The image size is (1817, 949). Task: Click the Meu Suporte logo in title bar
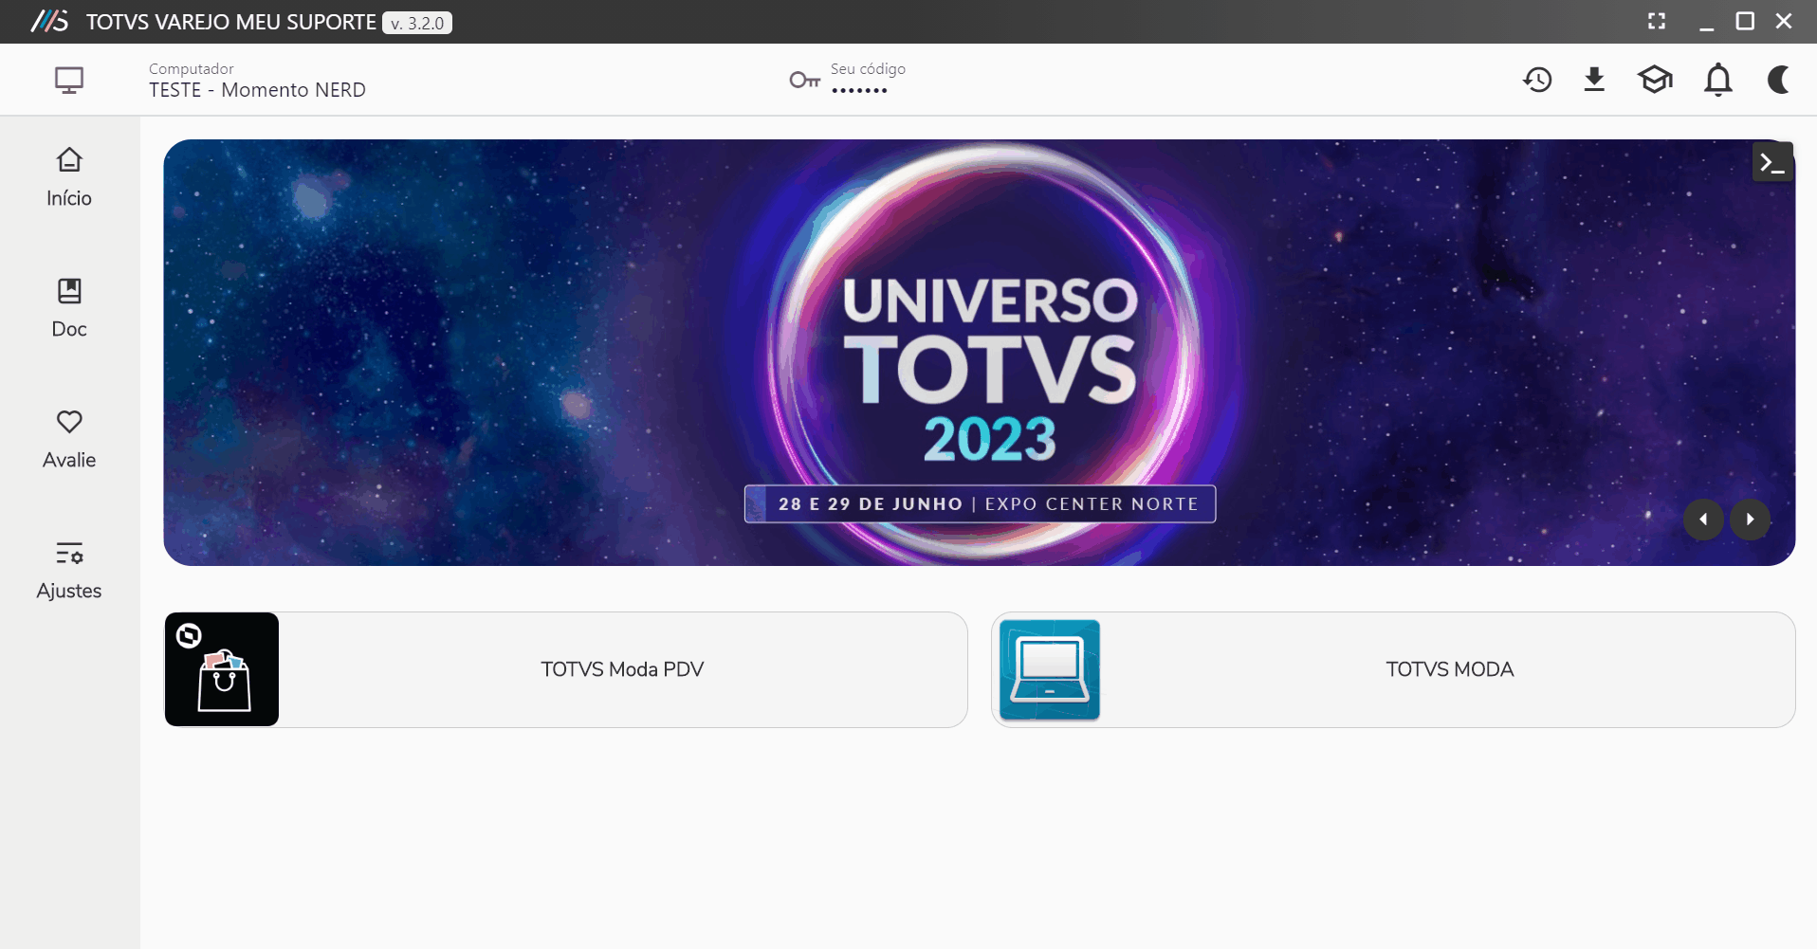pyautogui.click(x=49, y=21)
